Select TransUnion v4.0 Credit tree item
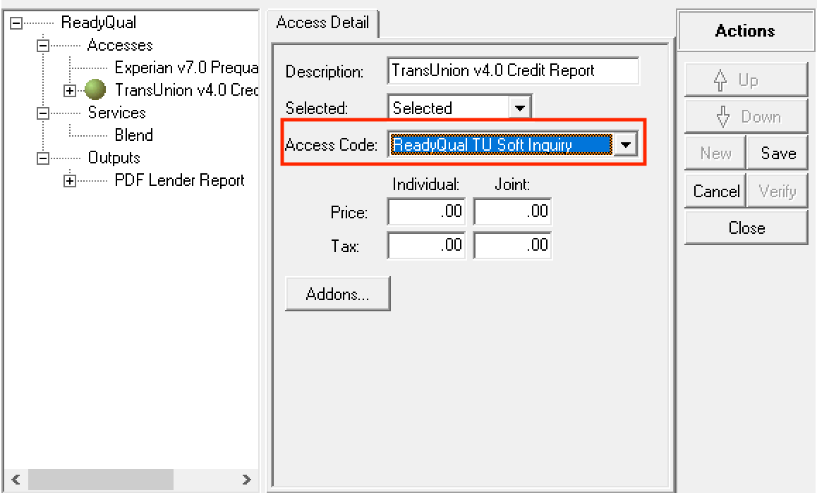This screenshot has height=493, width=817. (186, 90)
